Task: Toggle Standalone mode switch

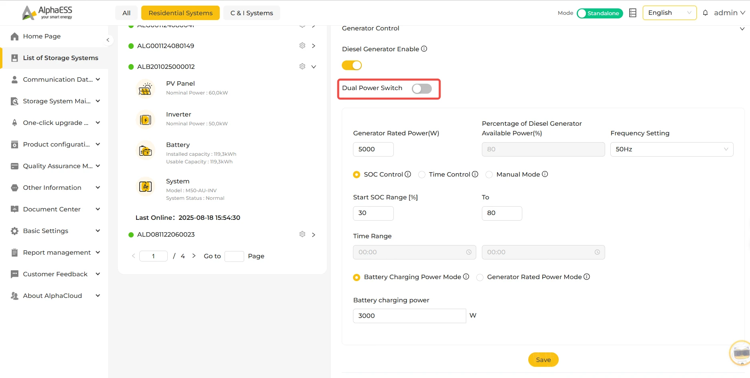Action: [600, 13]
